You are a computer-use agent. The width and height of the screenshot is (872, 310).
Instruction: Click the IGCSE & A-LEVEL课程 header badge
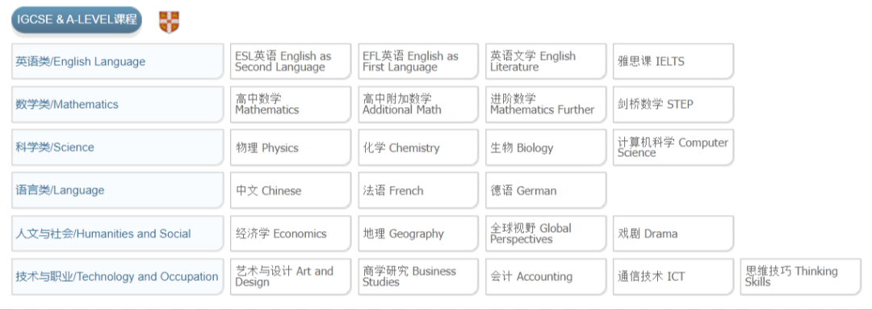pyautogui.click(x=77, y=20)
